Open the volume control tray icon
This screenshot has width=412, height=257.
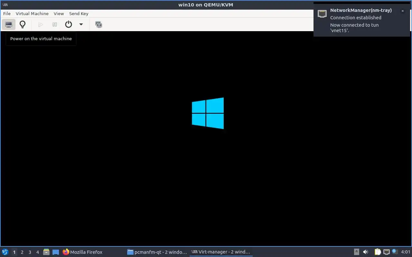[x=366, y=252]
